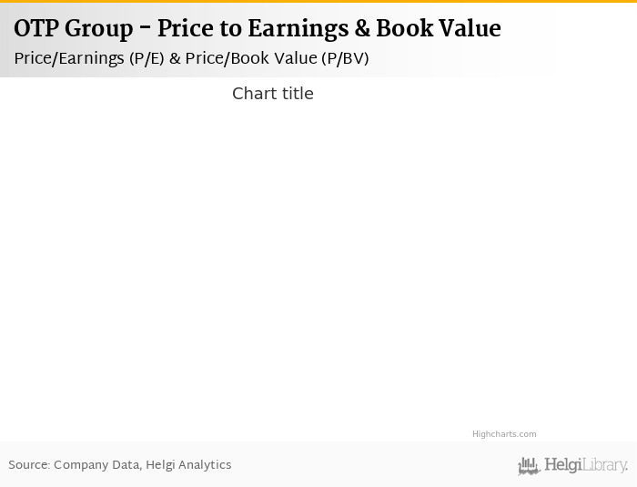Screen dimensions: 637x487
Task: Click the "Source:" label in footer
Action: pyautogui.click(x=29, y=465)
